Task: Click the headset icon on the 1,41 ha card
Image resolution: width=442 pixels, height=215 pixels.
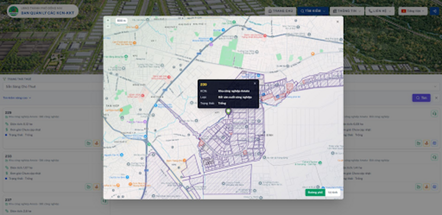Action: 434,157
